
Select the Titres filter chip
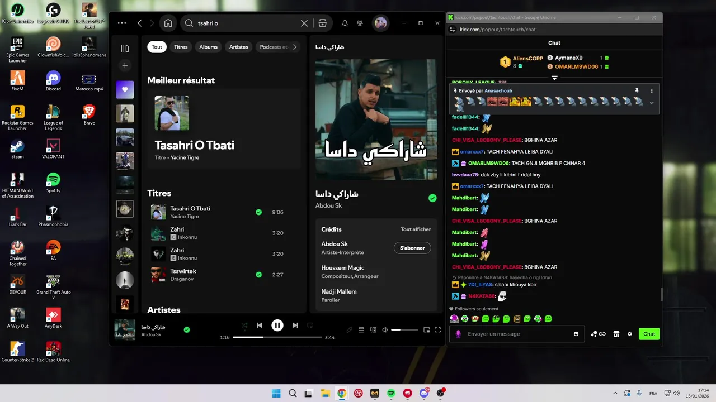[x=181, y=47]
